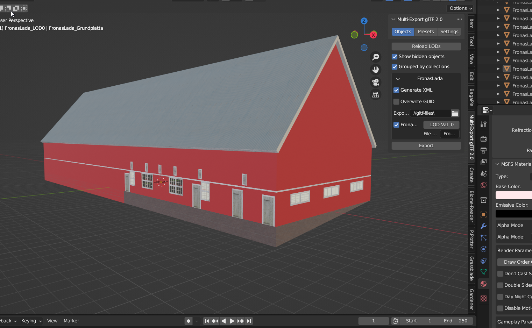Uncheck Show hidden objects
Viewport: 532px width, 328px height.
[395, 57]
